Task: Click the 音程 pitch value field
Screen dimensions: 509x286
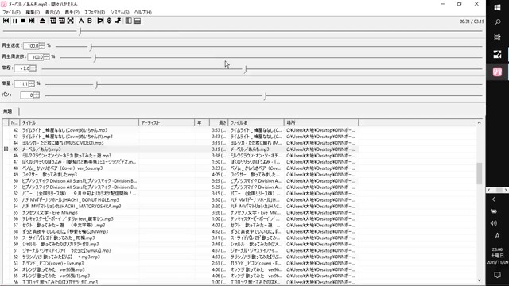Action: 22,68
